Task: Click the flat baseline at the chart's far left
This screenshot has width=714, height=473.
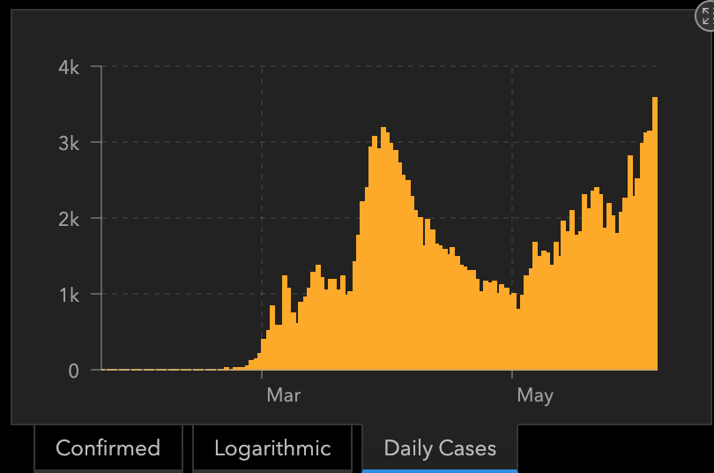Action: click(x=132, y=369)
